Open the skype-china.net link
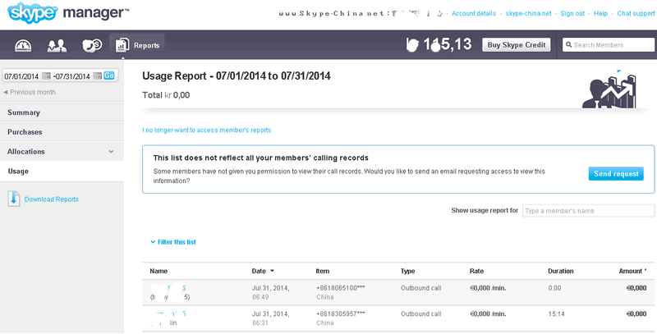The image size is (657, 334). coord(528,13)
